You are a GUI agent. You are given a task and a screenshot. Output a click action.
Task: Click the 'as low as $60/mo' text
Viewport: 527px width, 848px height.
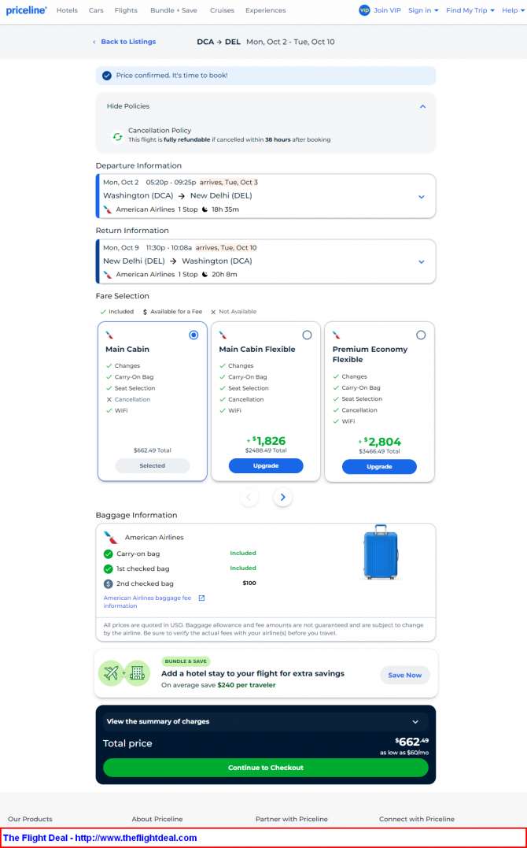tap(404, 753)
